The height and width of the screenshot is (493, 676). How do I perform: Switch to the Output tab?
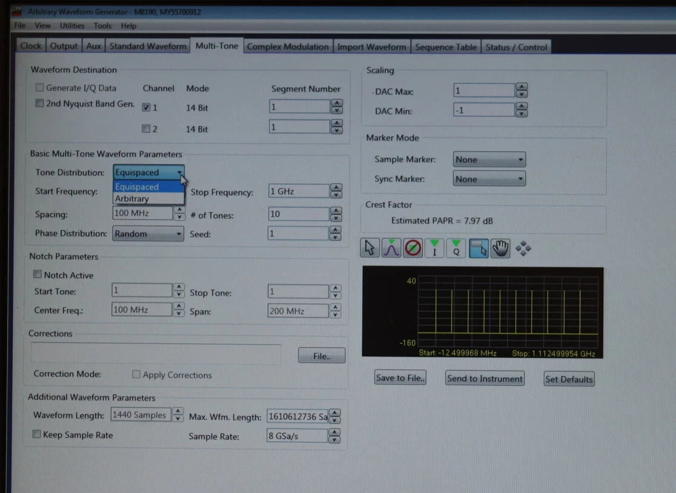[x=64, y=45]
